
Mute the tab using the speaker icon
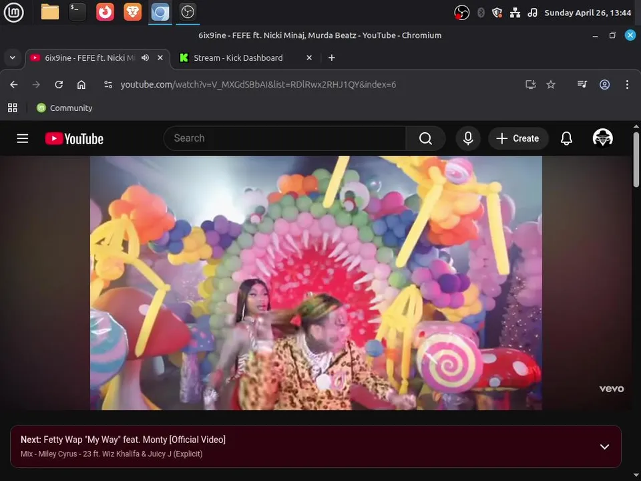point(145,57)
